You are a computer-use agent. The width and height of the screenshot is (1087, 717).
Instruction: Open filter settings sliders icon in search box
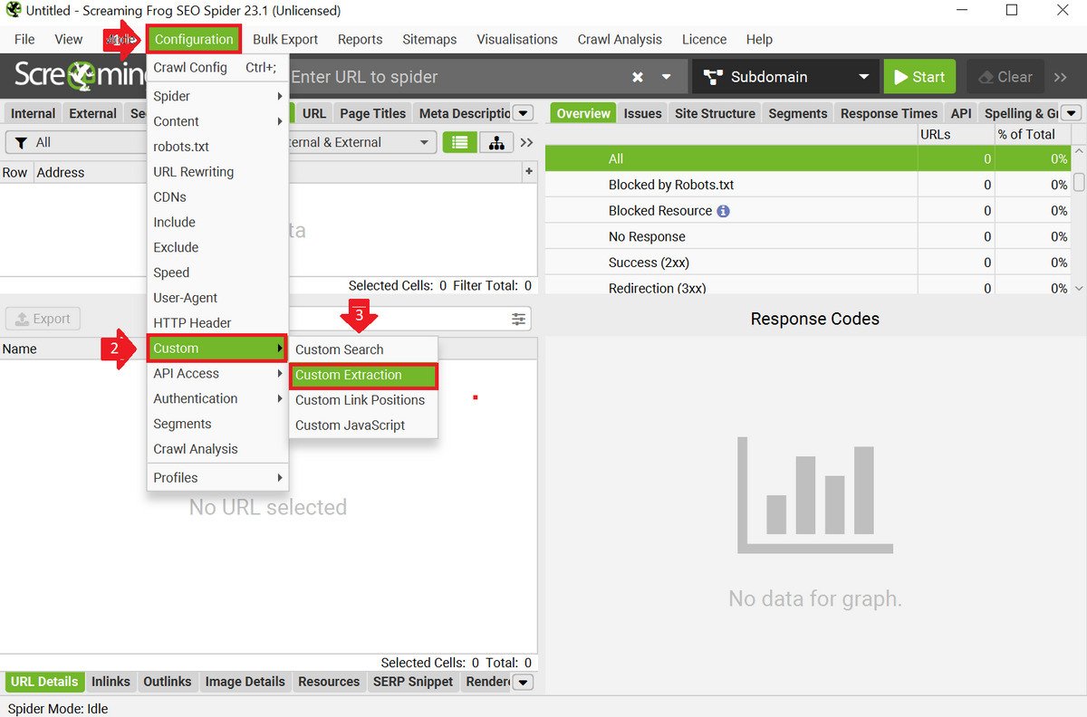point(518,319)
